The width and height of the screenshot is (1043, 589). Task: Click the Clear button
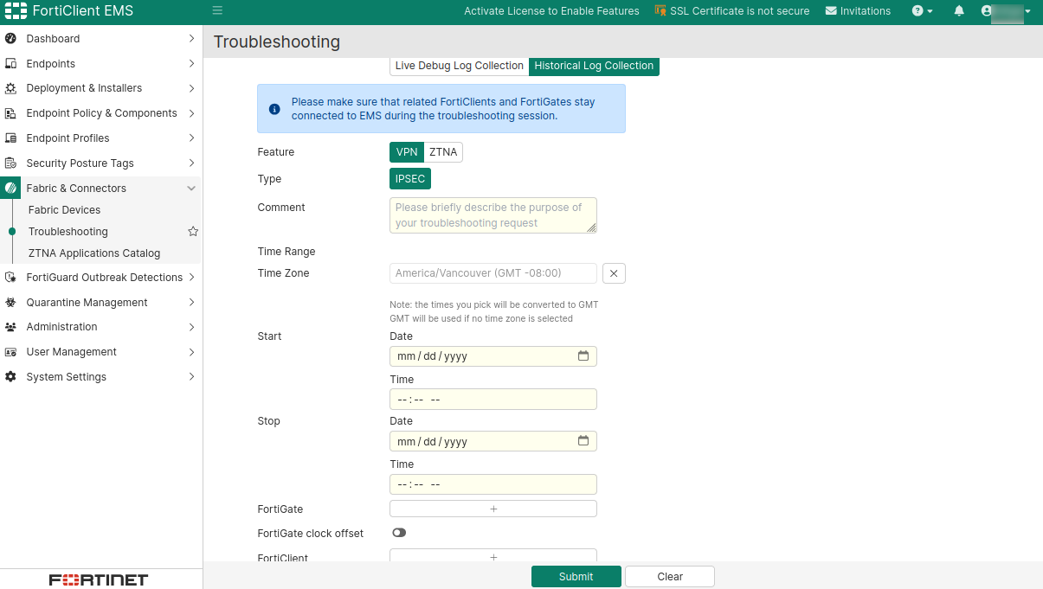pyautogui.click(x=670, y=577)
